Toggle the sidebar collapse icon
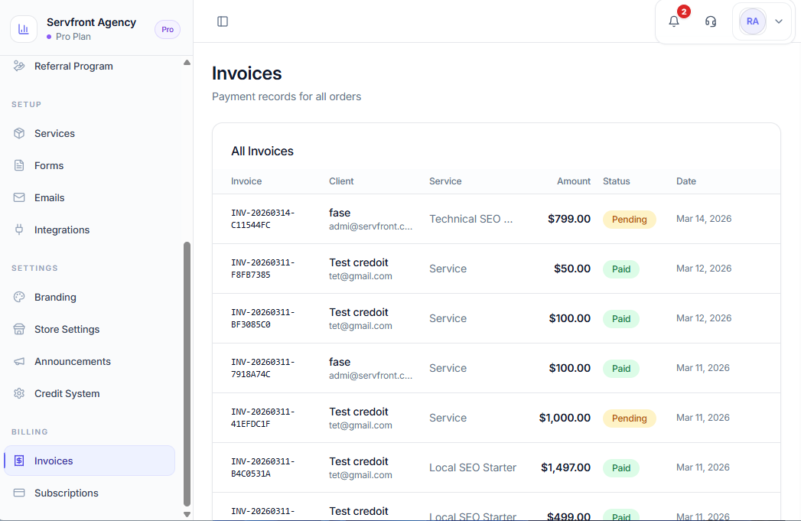Image resolution: width=801 pixels, height=521 pixels. pyautogui.click(x=223, y=21)
